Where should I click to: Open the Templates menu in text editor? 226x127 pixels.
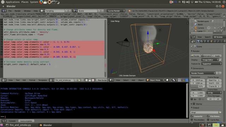click(x=42, y=80)
